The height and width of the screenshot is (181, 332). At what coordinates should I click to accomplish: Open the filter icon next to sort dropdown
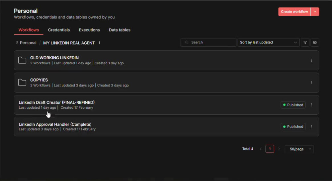coord(305,42)
